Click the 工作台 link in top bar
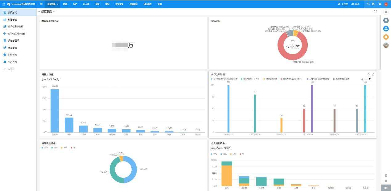 (343, 4)
